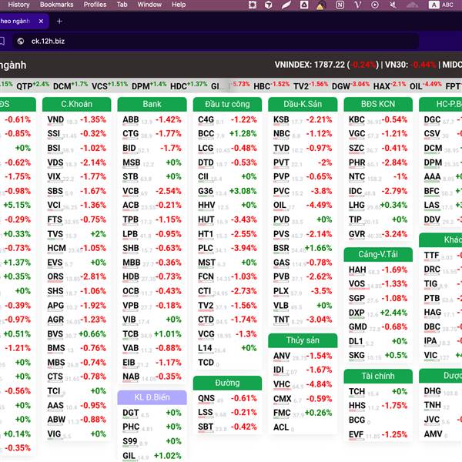This screenshot has width=462, height=462.
Task: Select the Bank sector header
Action: 152,104
